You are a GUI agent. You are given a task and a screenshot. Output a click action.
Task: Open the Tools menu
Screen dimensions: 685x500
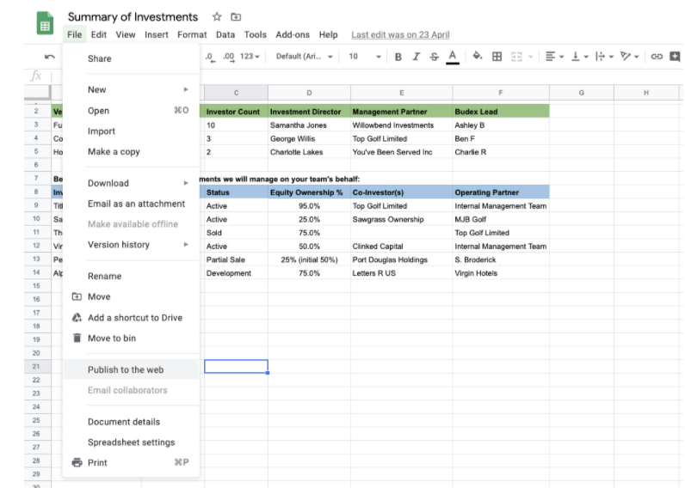tap(255, 35)
